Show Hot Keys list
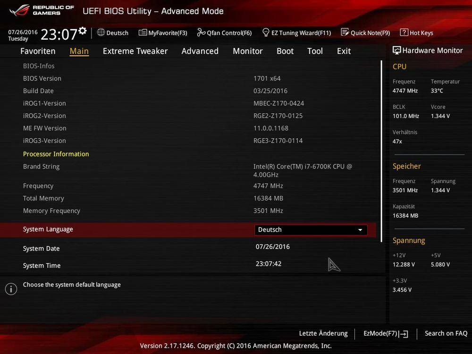Screen dimensions: 472x354 click(x=417, y=33)
